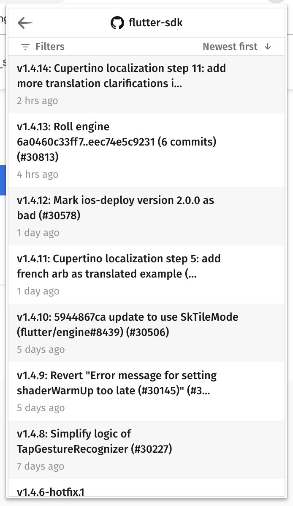This screenshot has width=293, height=506.
Task: Click '5 days ago' under v1.4.10
Action: 41,349
